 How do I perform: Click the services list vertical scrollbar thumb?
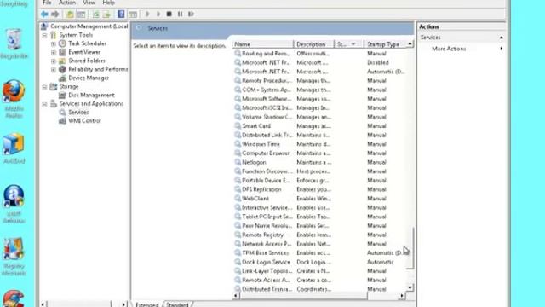coord(410,248)
